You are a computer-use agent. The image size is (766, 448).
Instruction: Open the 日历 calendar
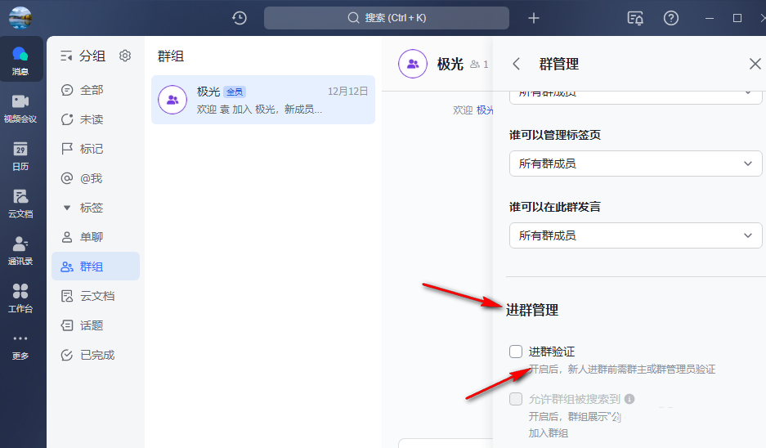[x=20, y=156]
